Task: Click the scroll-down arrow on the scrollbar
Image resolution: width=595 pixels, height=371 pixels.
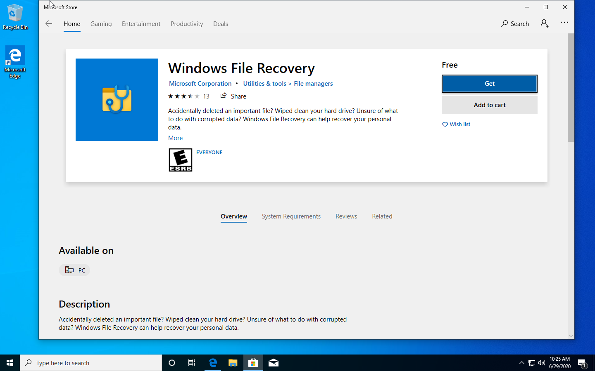Action: pyautogui.click(x=571, y=336)
